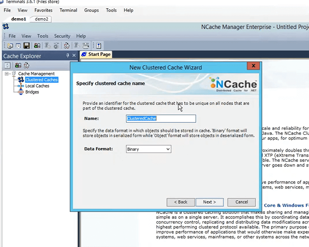Click the Open Project toolbar icon
Screen dimensions: 309x247
(18, 46)
